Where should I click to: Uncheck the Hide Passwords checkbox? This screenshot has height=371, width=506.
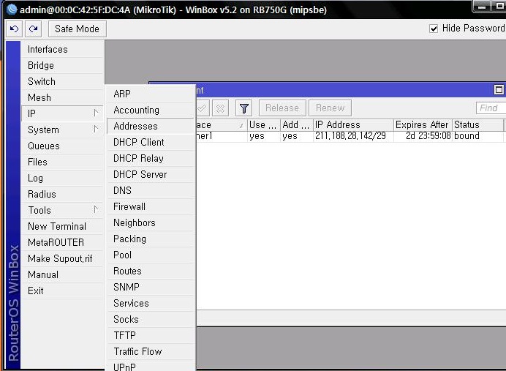(434, 29)
